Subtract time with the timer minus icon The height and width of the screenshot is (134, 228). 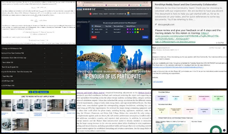pos(86,9)
